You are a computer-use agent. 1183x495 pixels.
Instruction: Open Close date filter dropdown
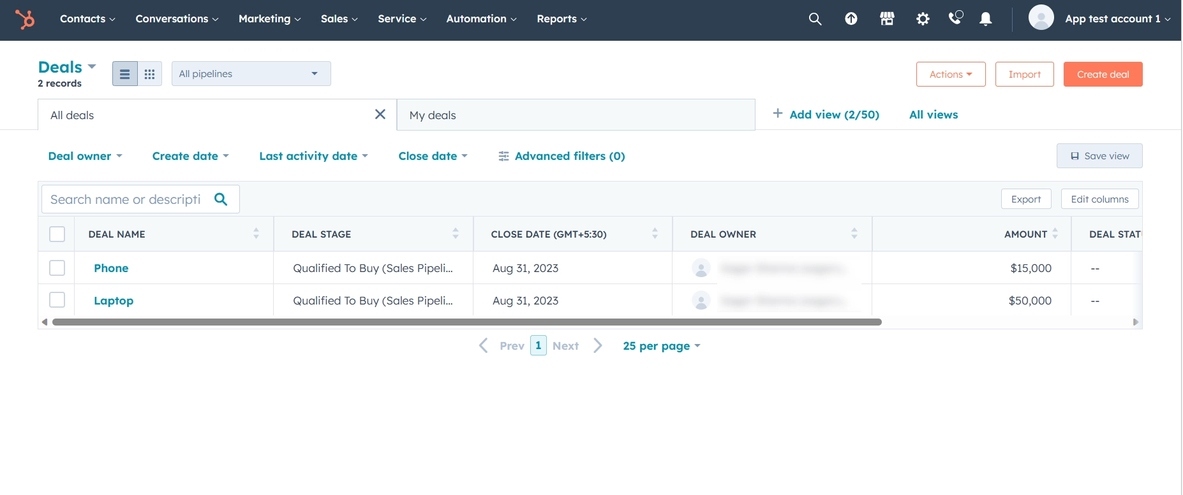pos(433,156)
